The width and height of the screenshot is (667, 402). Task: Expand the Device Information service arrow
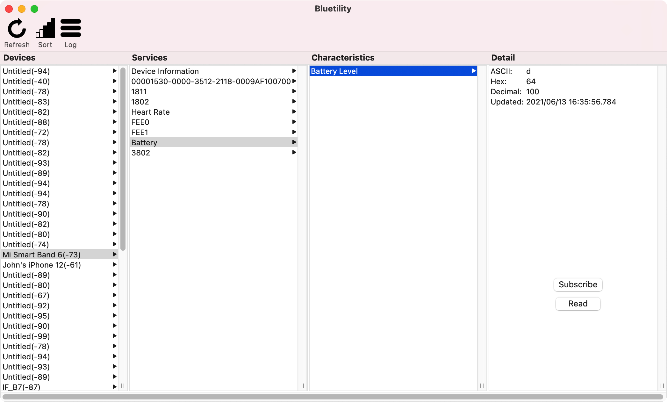click(x=294, y=71)
